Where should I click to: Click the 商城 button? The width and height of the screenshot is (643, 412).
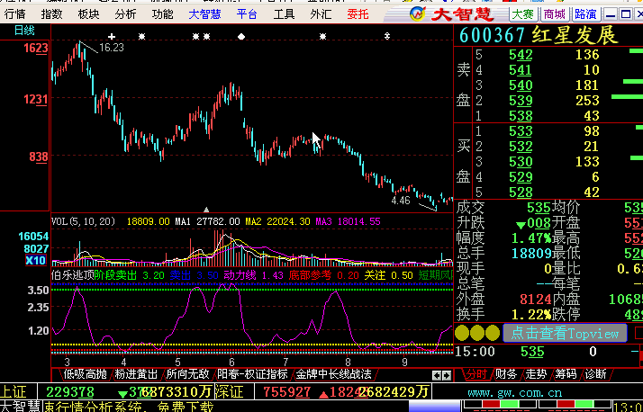555,14
